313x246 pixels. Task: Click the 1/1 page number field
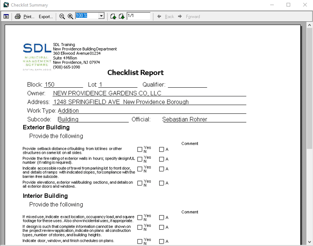[x=139, y=16]
